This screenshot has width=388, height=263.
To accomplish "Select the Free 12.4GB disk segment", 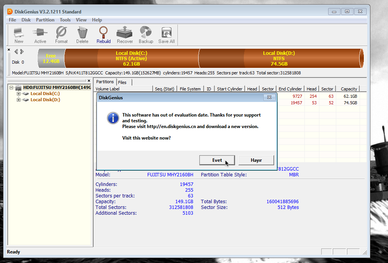I will pos(51,58).
